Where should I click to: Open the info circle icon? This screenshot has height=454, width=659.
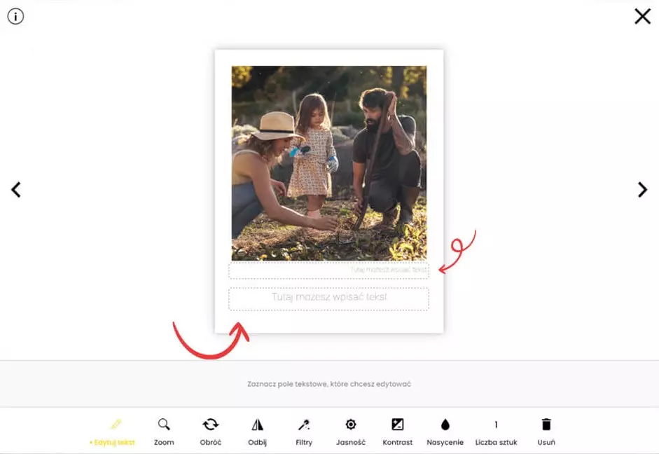point(15,16)
